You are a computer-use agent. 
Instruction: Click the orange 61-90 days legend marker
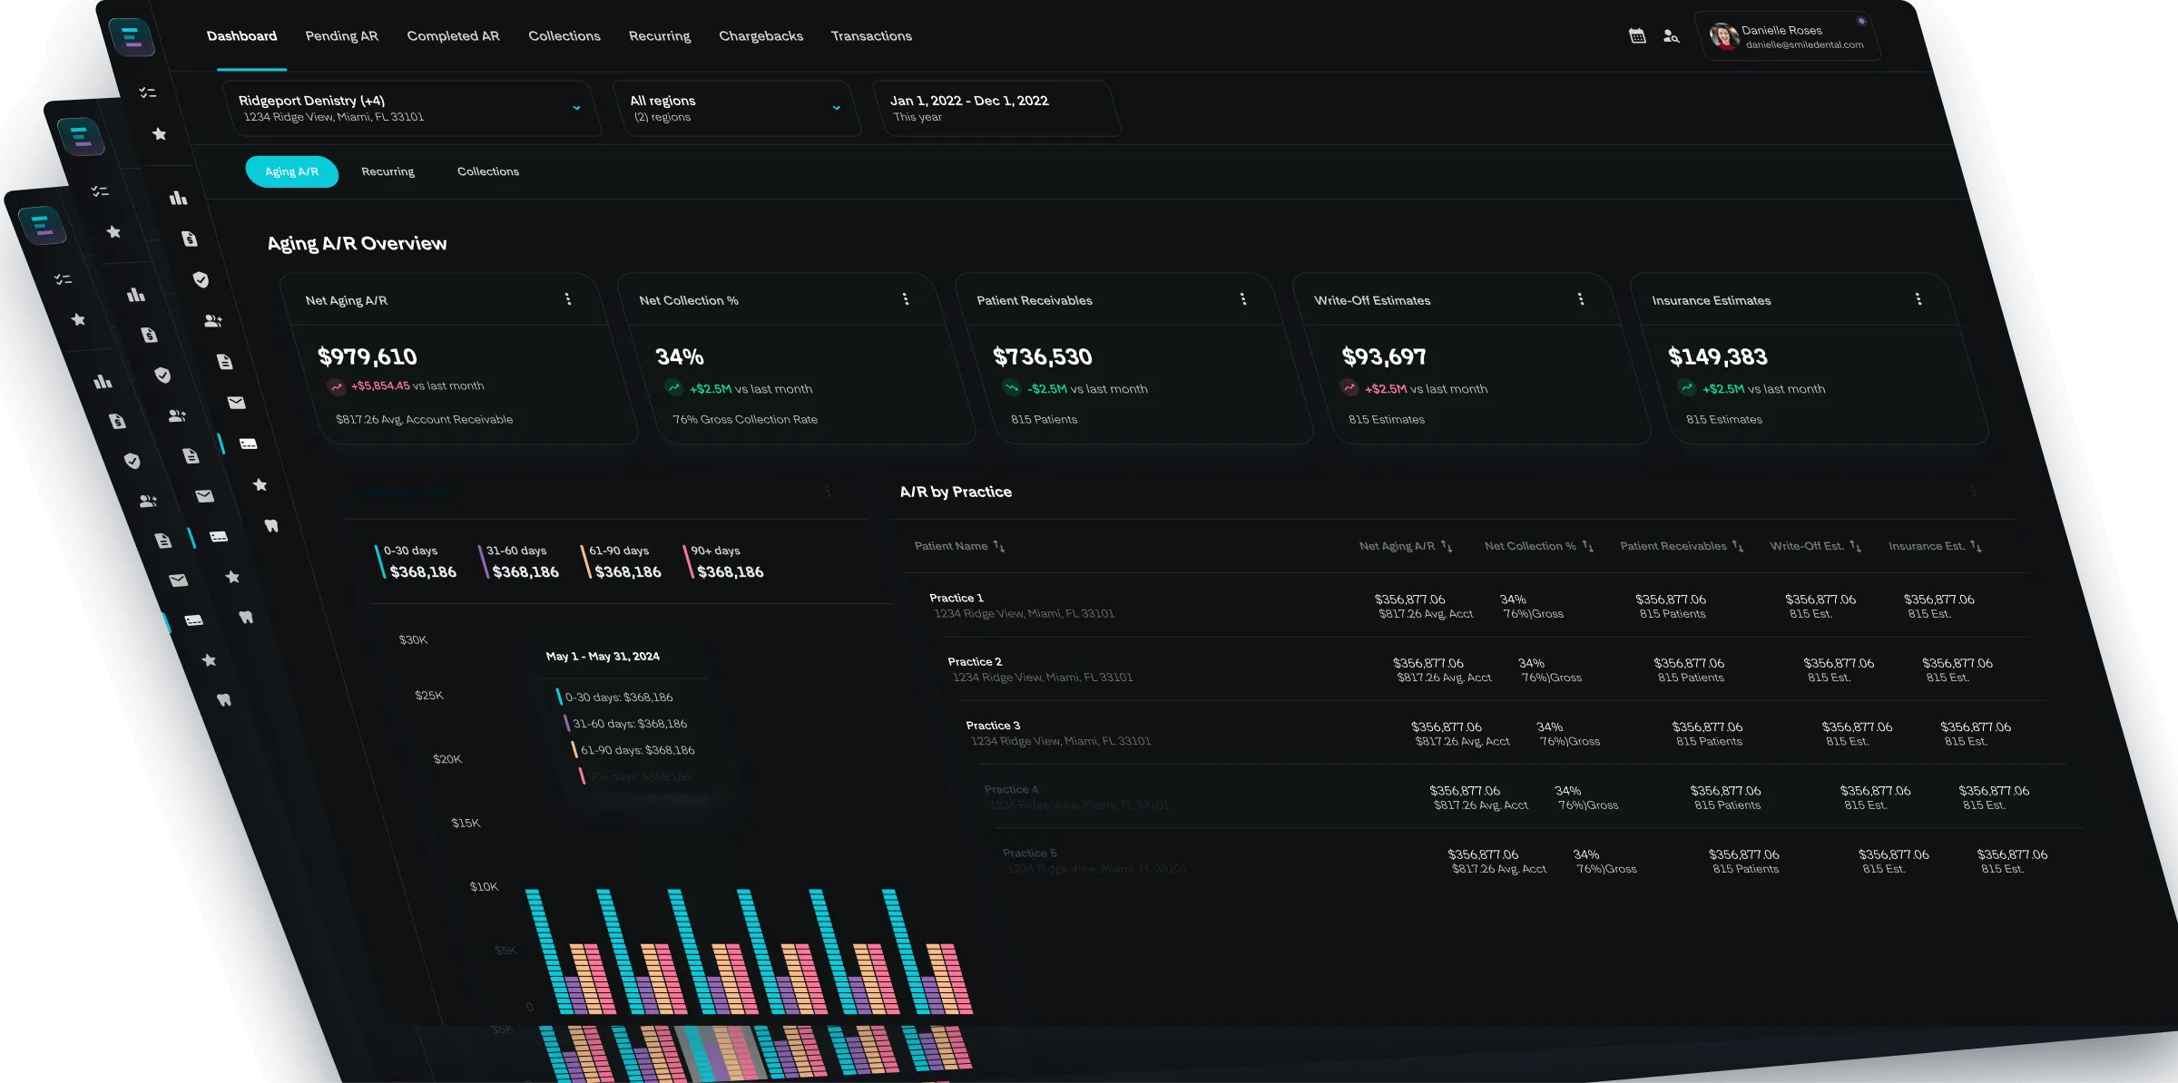[585, 561]
